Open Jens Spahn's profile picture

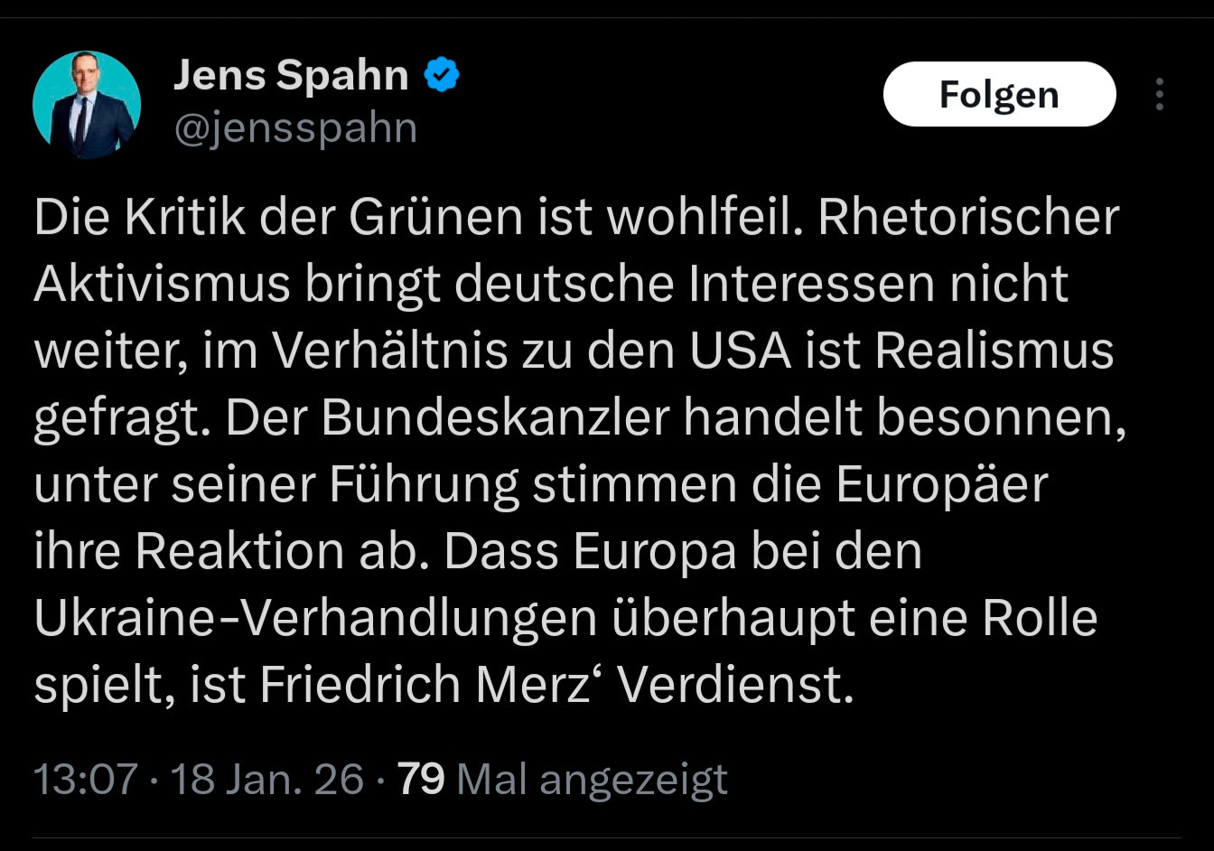[x=87, y=105]
